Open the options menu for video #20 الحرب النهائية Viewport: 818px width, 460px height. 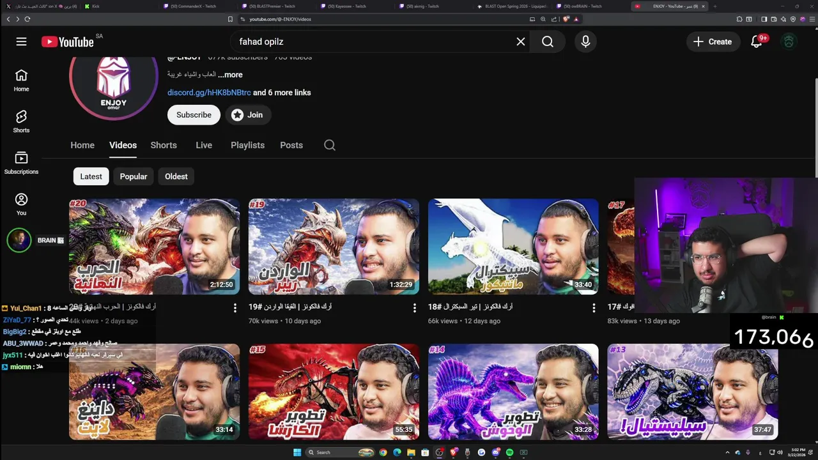pyautogui.click(x=235, y=308)
